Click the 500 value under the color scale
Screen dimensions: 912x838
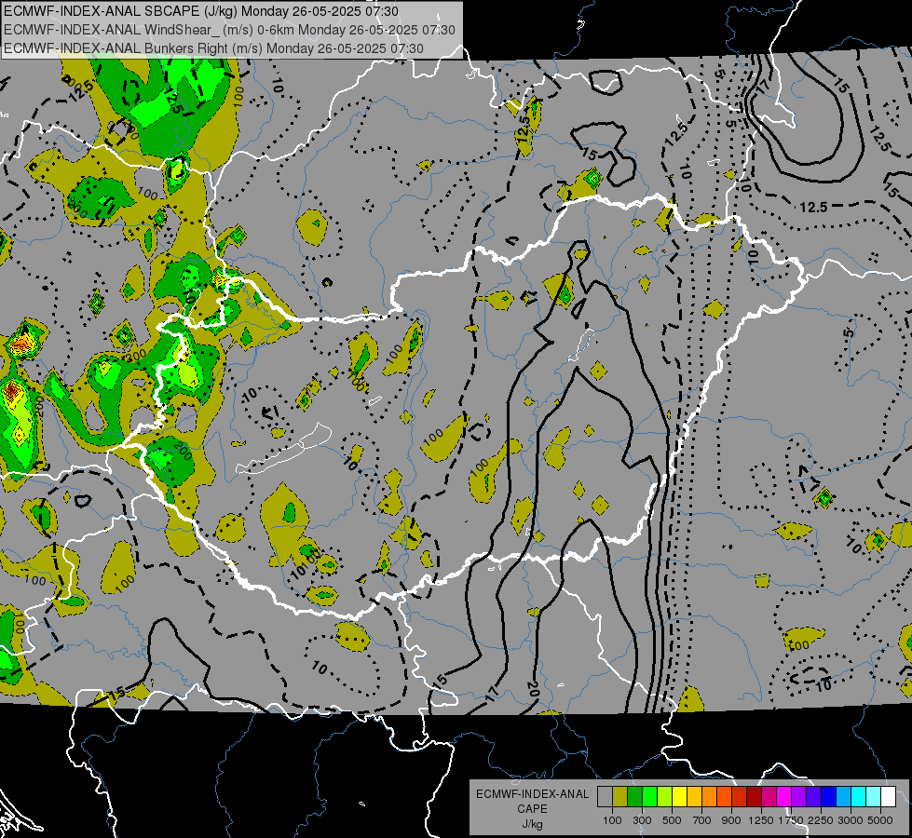click(x=672, y=820)
